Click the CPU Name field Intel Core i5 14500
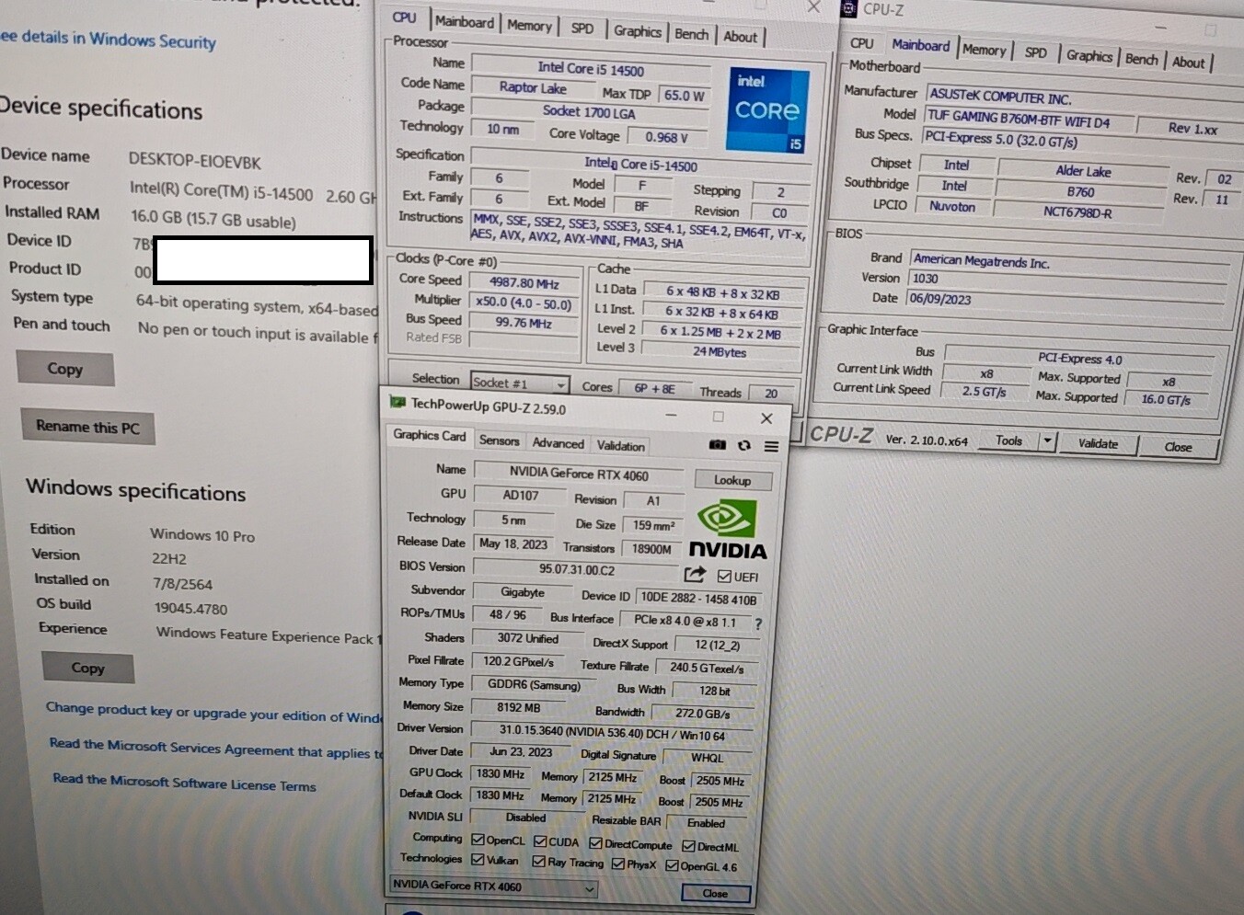This screenshot has height=915, width=1244. pos(591,69)
